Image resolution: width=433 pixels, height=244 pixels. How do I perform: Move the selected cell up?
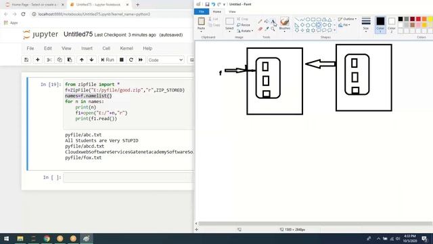coord(81,60)
